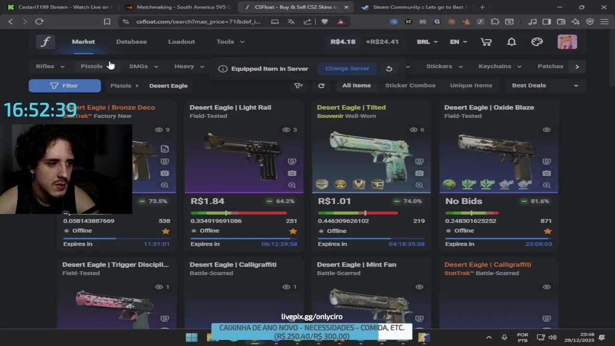Screen dimensions: 615x346
Task: Open the Filter button
Action: [65, 86]
